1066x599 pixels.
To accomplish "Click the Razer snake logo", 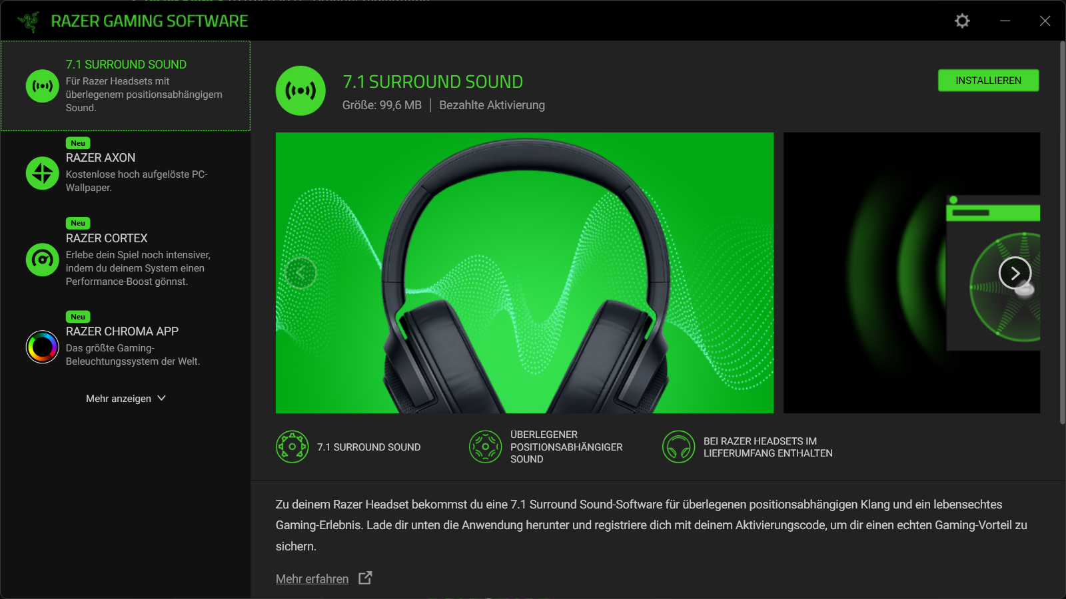I will click(29, 21).
